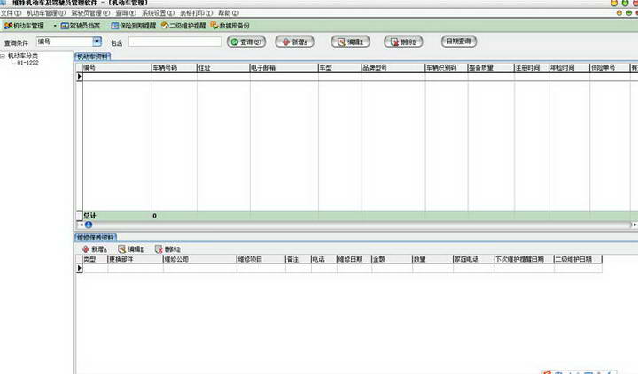This screenshot has width=638, height=374.
Task: Click the 编号 column header
Action: coord(117,67)
